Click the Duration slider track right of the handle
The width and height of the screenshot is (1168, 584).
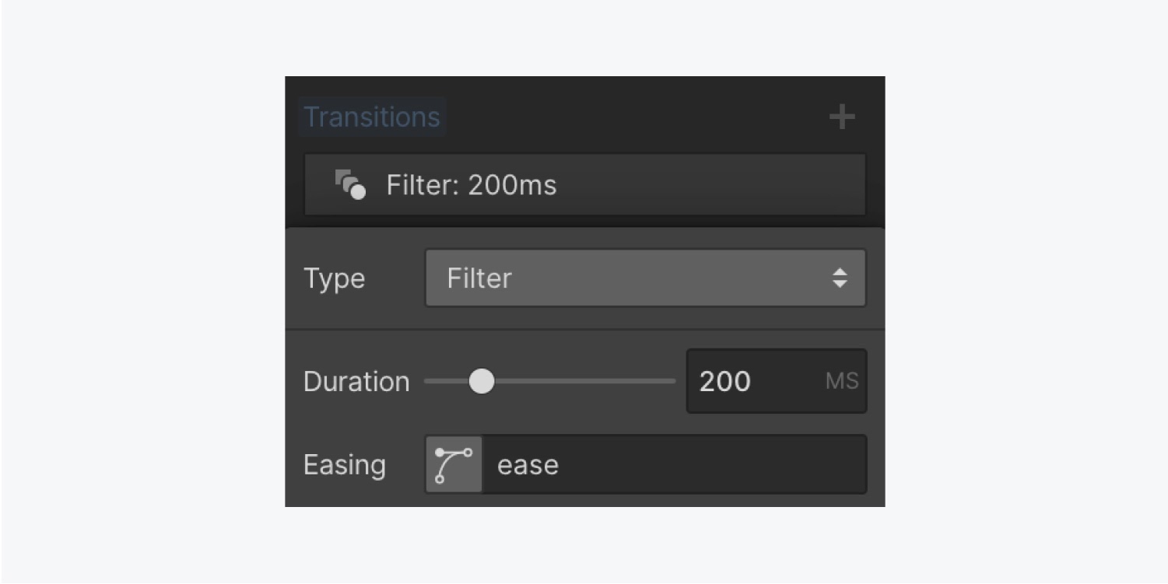point(584,381)
